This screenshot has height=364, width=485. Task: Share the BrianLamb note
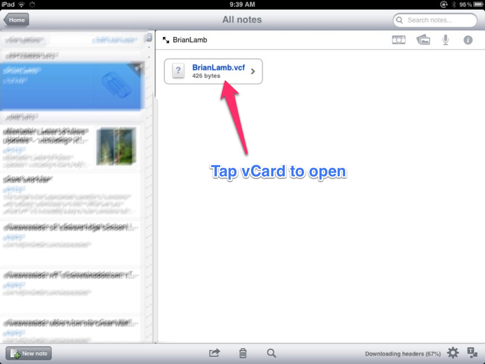[214, 353]
